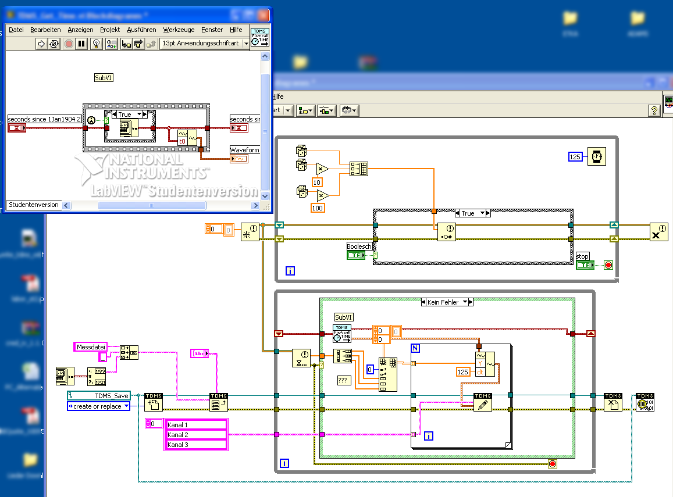Toggle Retain Wire Values button
The image size is (673, 497).
112,44
